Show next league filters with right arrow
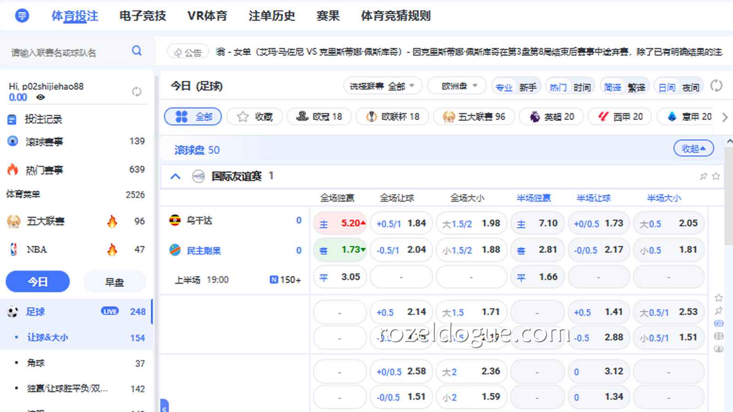The width and height of the screenshot is (733, 412). pos(725,117)
